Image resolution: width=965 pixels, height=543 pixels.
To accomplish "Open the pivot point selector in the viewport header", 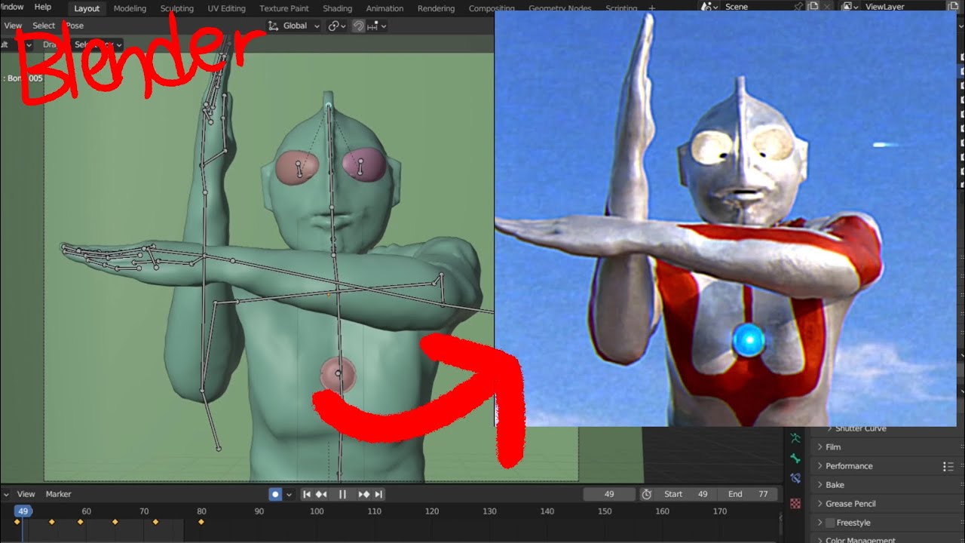I will [x=337, y=26].
